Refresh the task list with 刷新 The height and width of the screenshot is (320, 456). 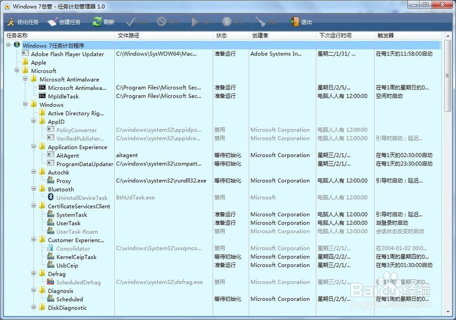pos(103,22)
